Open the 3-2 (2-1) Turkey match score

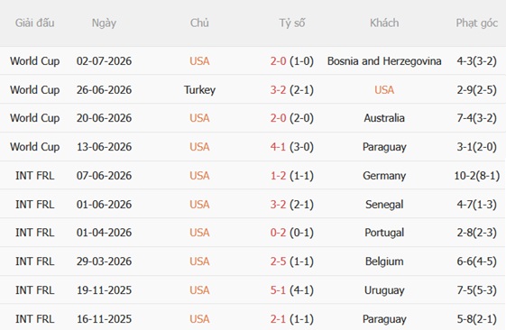point(292,89)
